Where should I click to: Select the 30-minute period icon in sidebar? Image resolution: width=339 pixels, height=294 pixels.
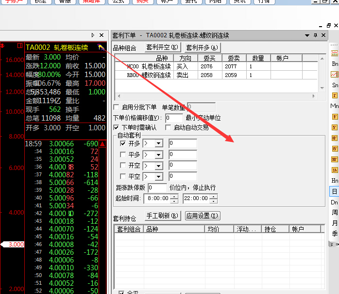pyautogui.click(x=335, y=159)
